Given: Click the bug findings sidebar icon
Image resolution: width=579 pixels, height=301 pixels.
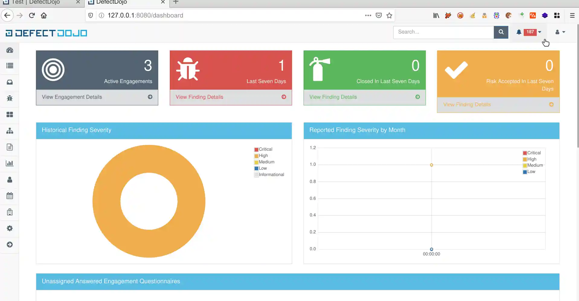Looking at the screenshot, I should click(x=10, y=98).
